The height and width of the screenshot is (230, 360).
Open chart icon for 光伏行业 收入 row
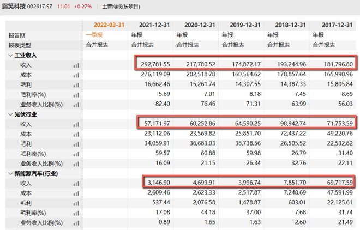(76, 125)
